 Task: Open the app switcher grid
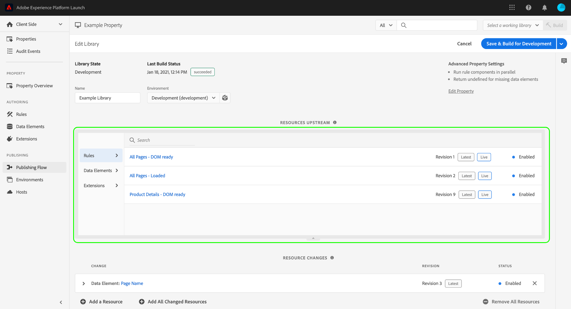tap(512, 7)
